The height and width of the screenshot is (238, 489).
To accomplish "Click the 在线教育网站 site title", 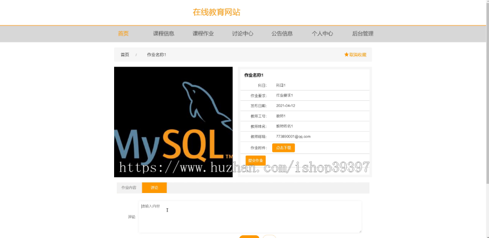I will [216, 12].
